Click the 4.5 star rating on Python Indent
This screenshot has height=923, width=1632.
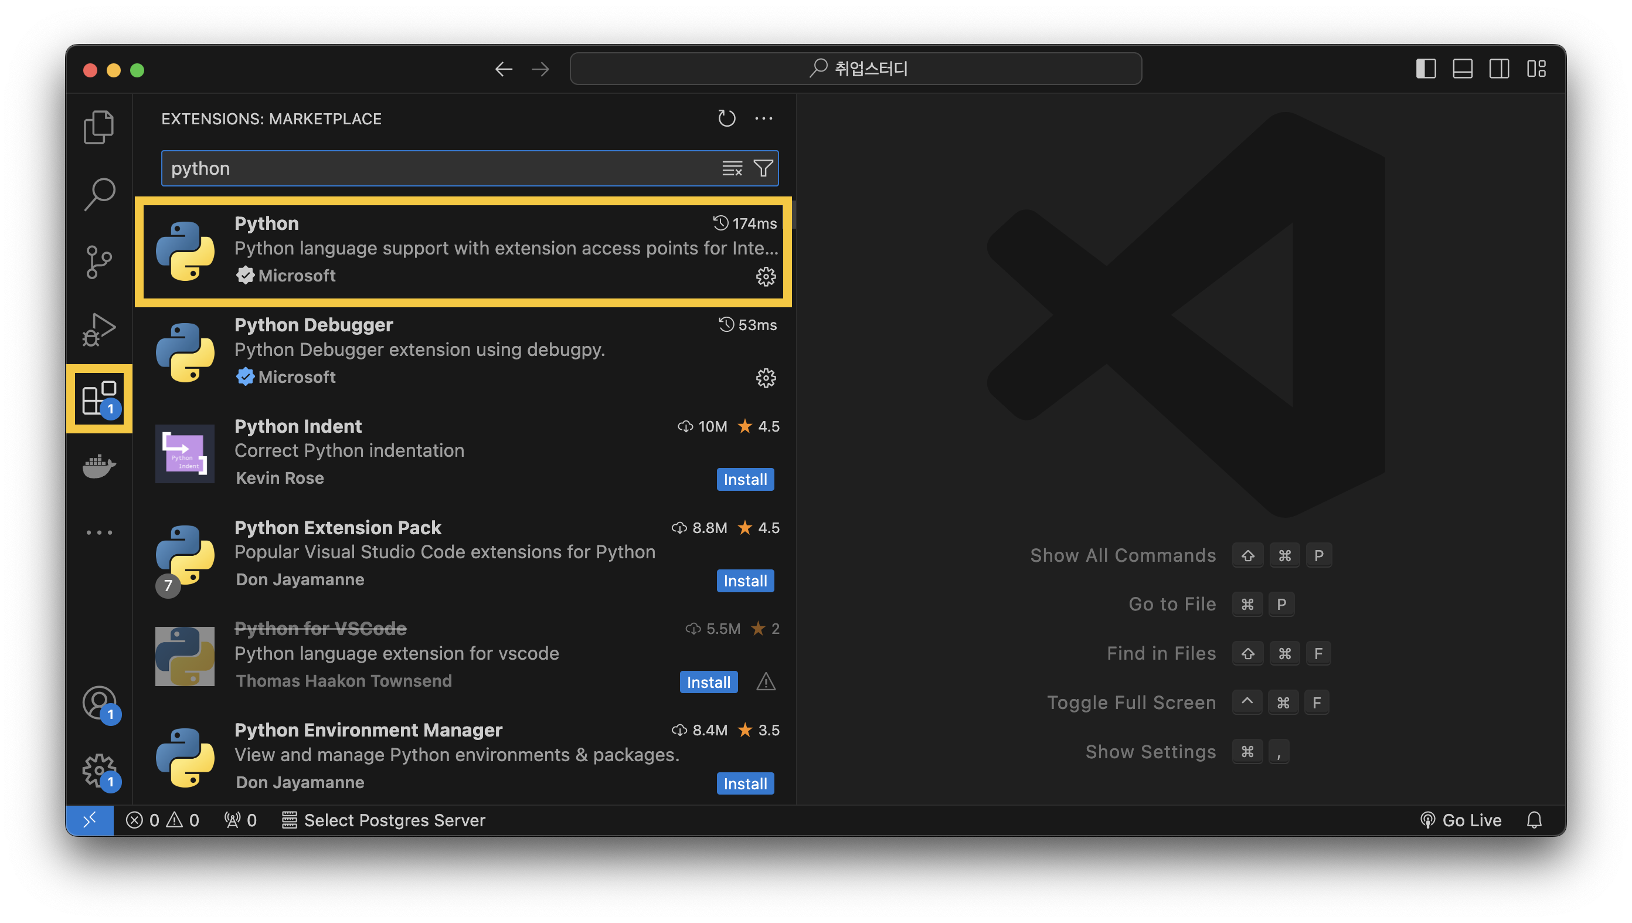[x=759, y=426]
